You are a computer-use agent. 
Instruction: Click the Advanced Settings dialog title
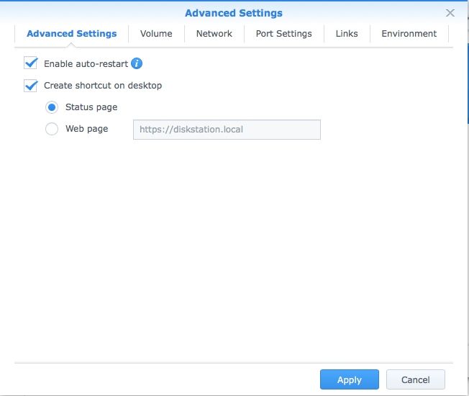pos(234,13)
